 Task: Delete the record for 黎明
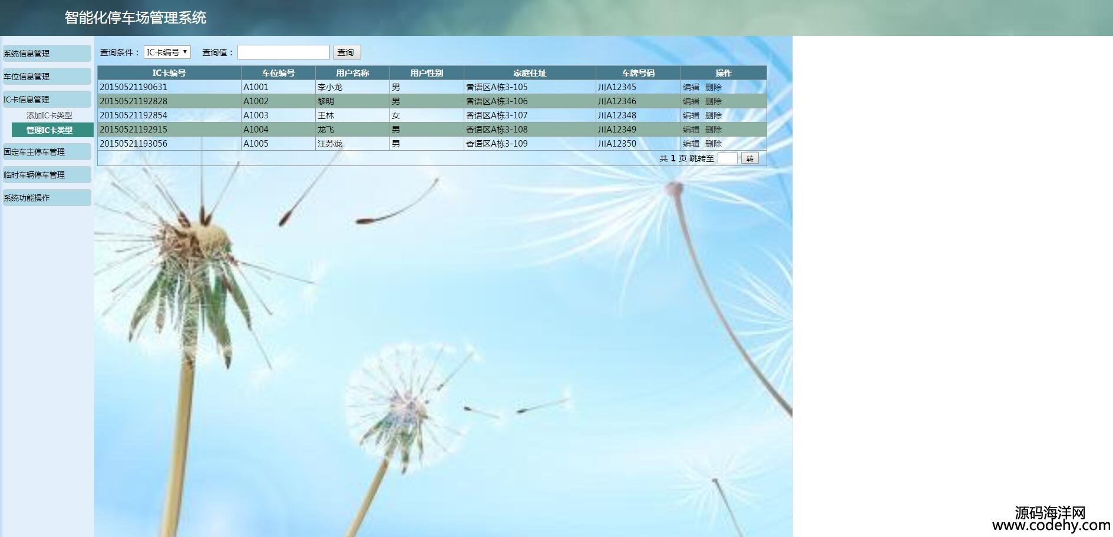coord(714,101)
